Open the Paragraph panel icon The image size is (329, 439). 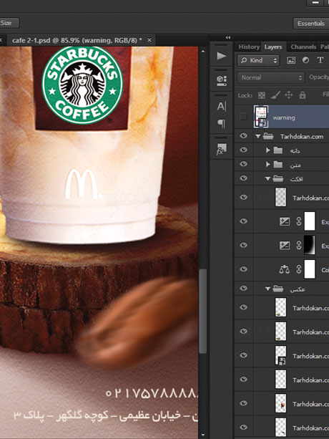click(222, 123)
